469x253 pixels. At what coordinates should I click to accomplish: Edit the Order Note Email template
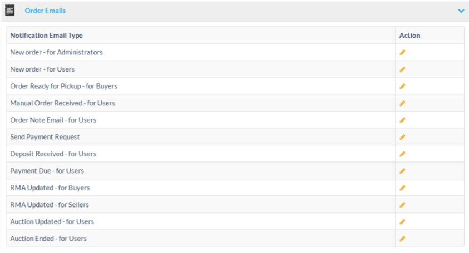(402, 120)
